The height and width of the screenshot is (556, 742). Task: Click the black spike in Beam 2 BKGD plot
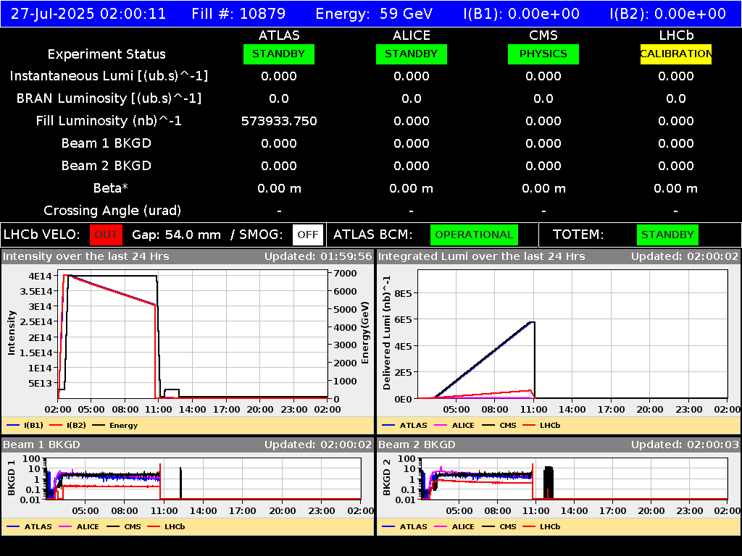pyautogui.click(x=548, y=482)
